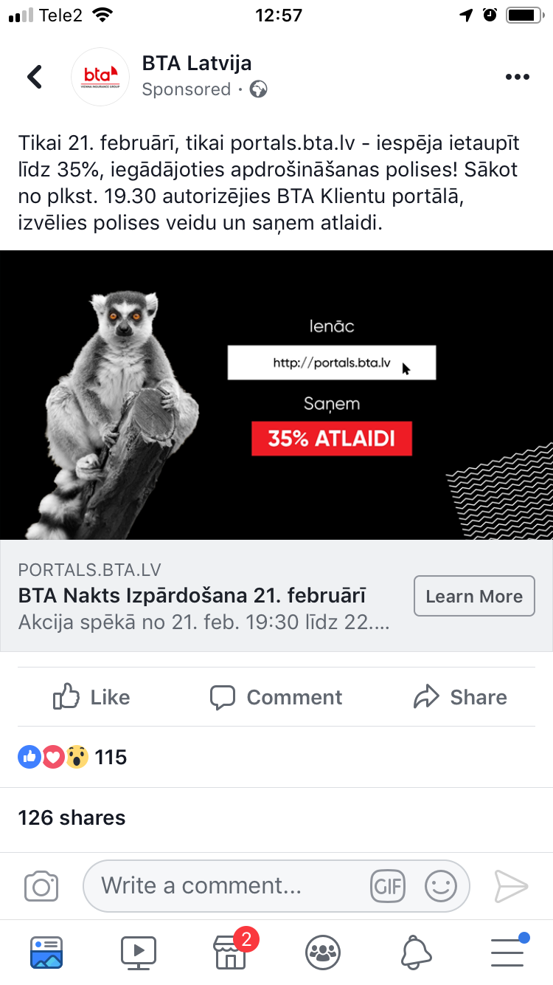Screen dimensions: 553x985
Task: Open the emoji smiley picker
Action: 441,886
